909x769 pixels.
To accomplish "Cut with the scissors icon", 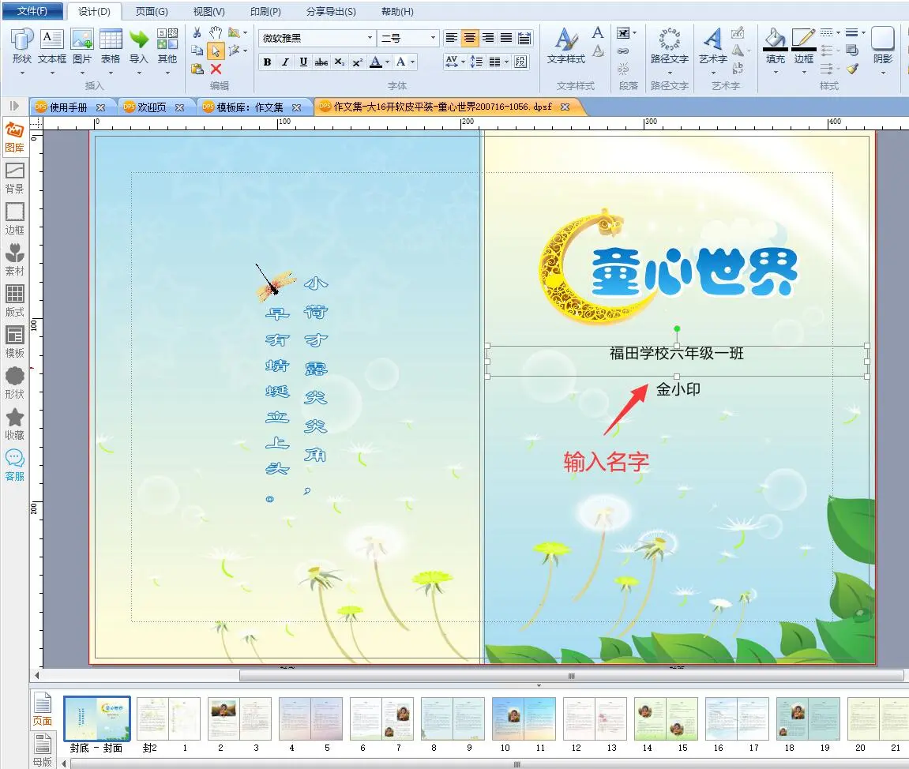I will tap(197, 32).
